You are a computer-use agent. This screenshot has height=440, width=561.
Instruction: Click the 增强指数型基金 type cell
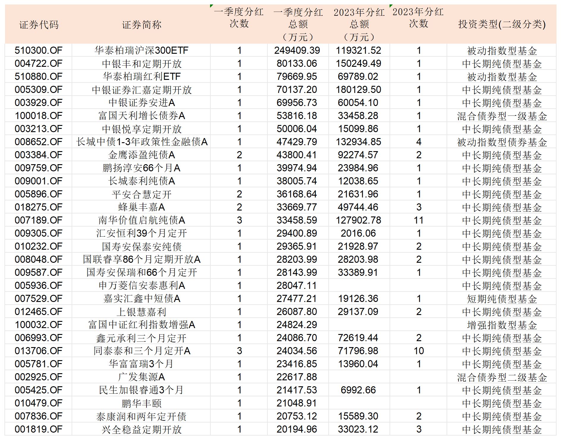pyautogui.click(x=502, y=325)
